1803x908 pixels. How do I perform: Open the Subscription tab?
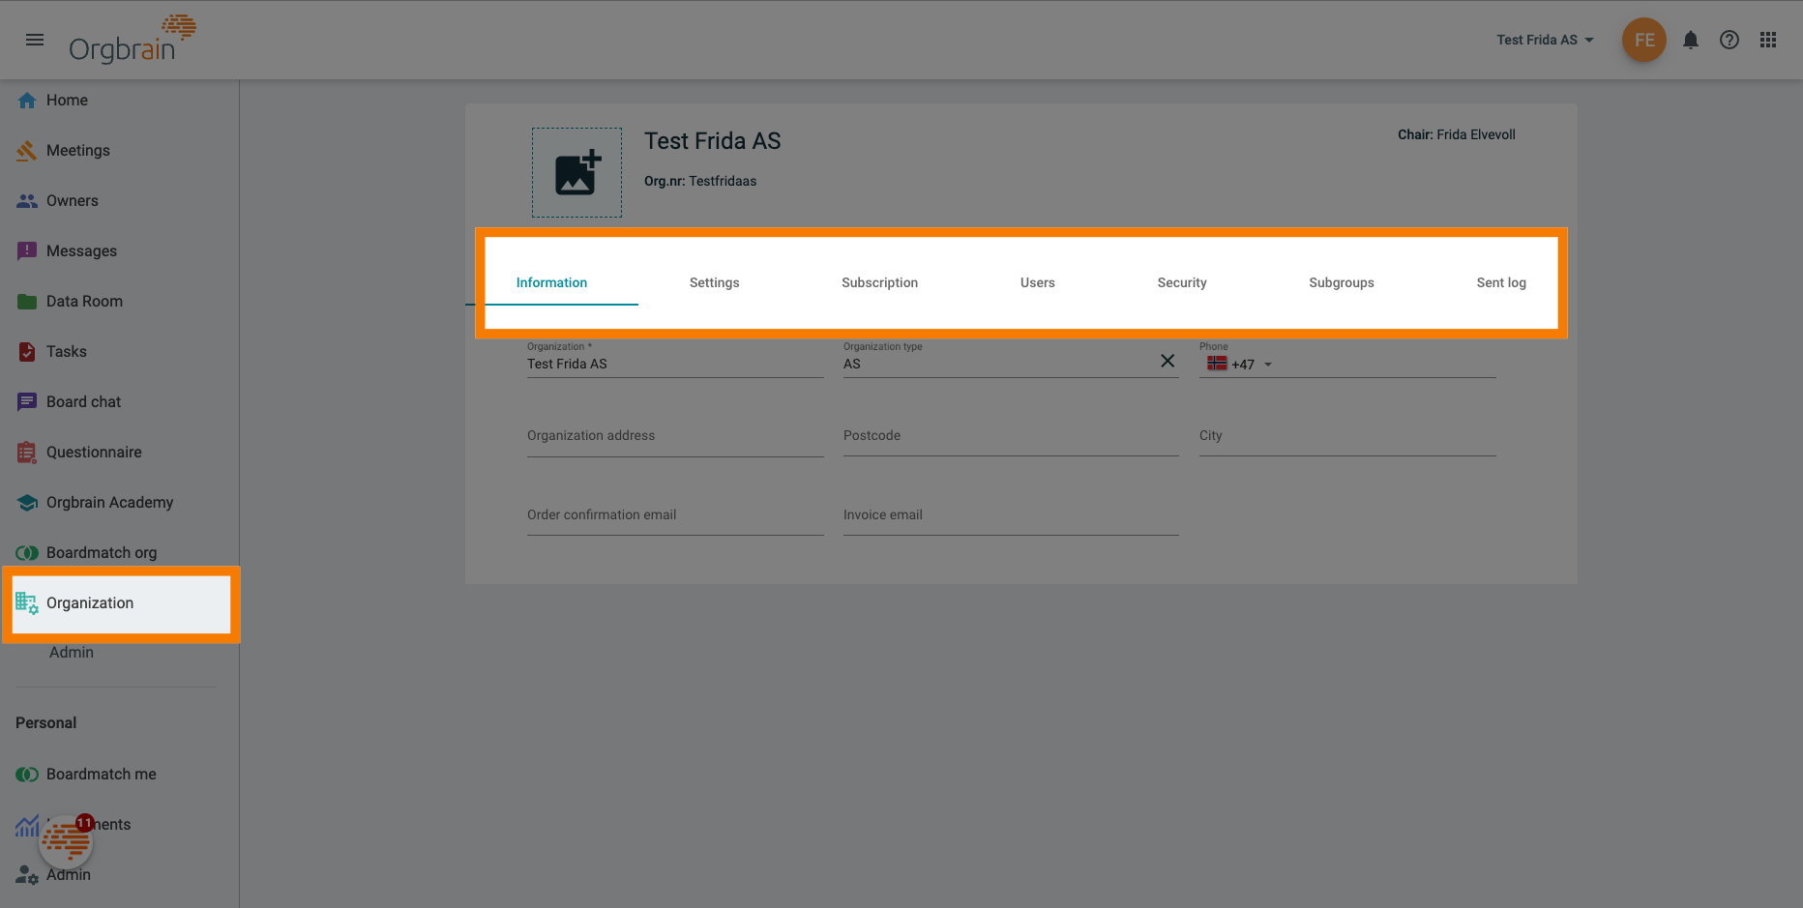(x=879, y=282)
